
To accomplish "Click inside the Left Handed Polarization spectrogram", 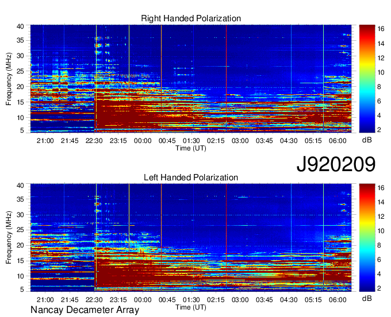I will (191, 238).
